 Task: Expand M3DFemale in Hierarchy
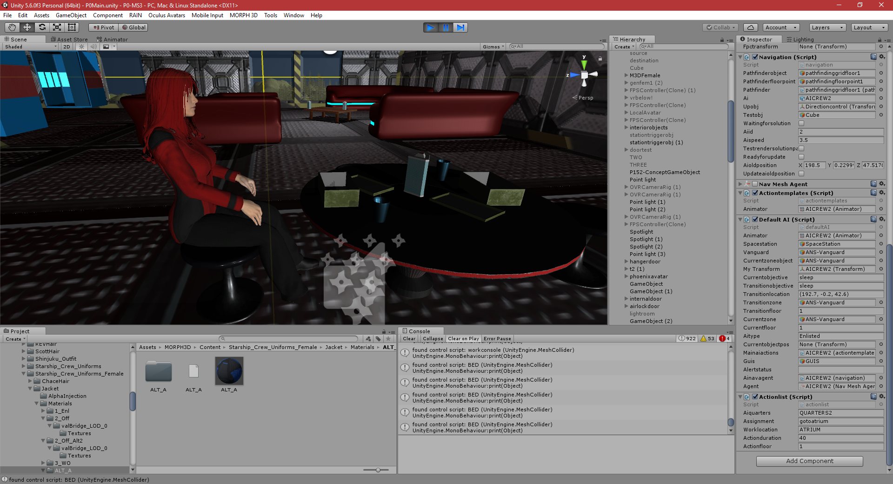pos(626,75)
